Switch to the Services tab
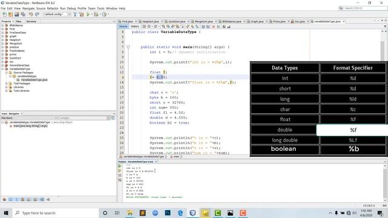 [x=31, y=22]
